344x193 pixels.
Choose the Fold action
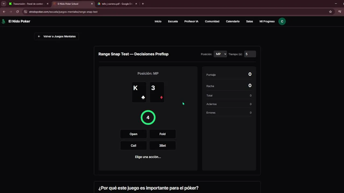163,134
